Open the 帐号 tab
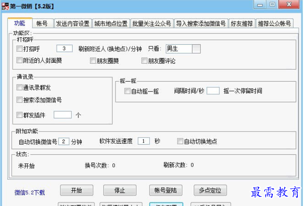Viewport: 304px width, 206px height. [42, 24]
